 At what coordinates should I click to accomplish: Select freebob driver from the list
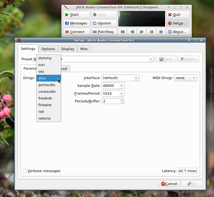(49, 98)
